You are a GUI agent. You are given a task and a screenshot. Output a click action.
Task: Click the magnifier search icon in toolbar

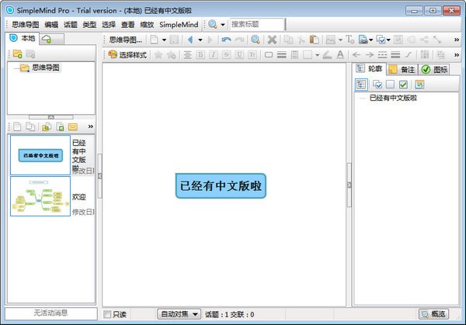255,39
